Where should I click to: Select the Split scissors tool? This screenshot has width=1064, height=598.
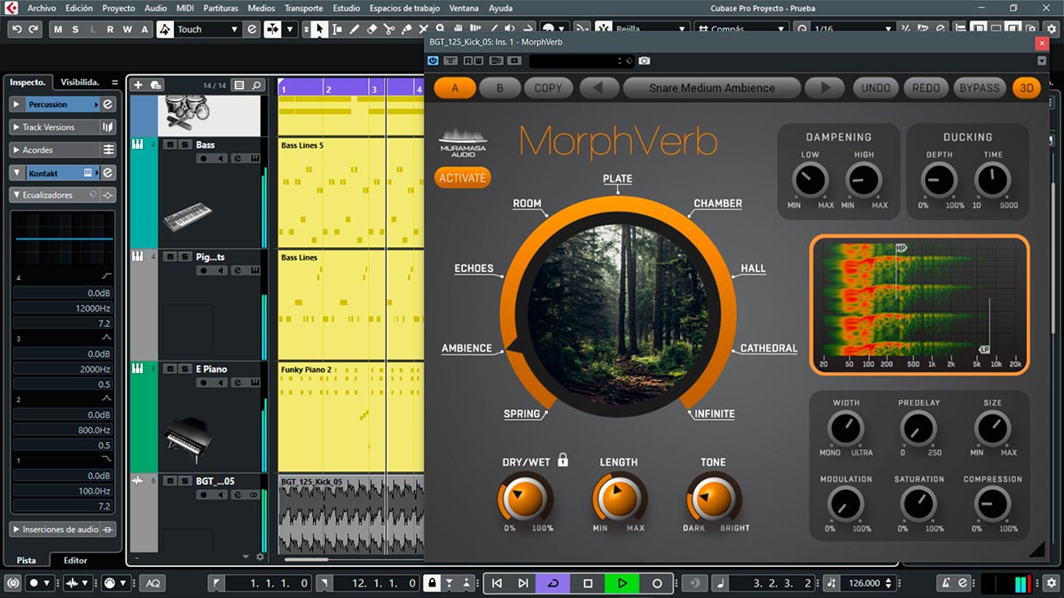pos(390,29)
